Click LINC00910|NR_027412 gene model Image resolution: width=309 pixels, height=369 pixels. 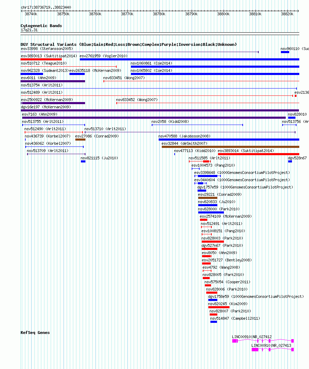pyautogui.click(x=263, y=341)
